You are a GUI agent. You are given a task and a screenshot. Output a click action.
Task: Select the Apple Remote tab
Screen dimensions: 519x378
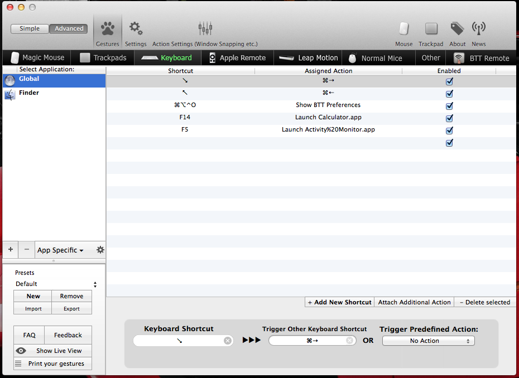point(237,58)
